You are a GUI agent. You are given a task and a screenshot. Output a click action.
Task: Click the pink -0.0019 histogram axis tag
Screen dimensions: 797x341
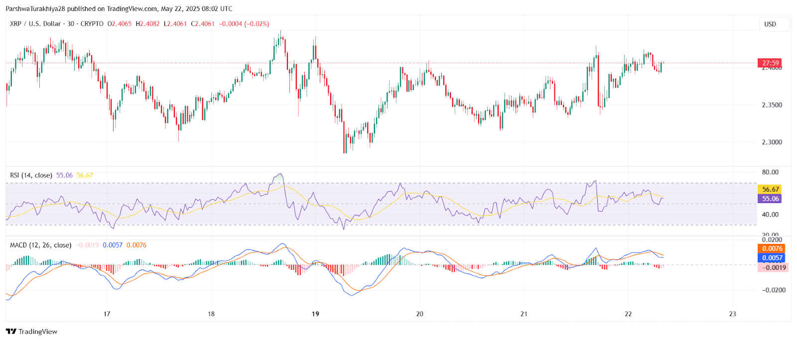tap(773, 267)
